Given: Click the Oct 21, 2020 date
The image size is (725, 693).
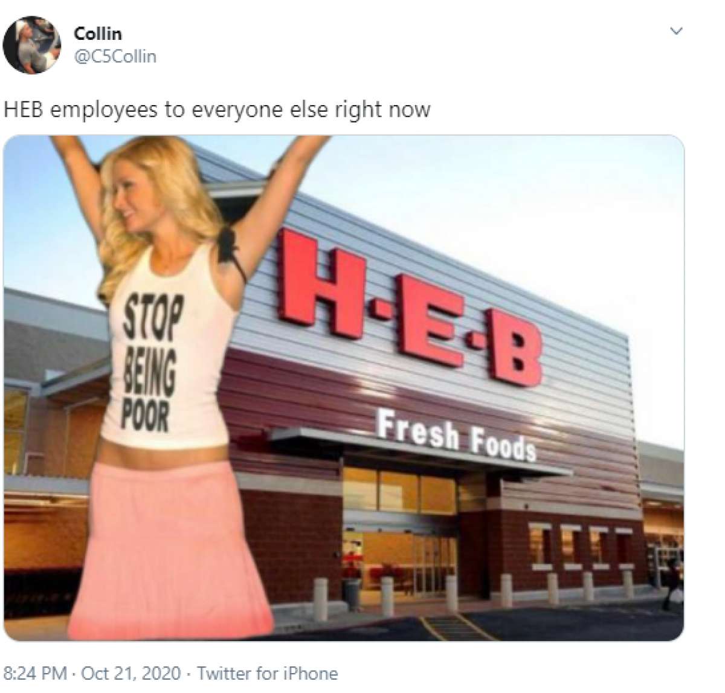Looking at the screenshot, I should tap(130, 672).
